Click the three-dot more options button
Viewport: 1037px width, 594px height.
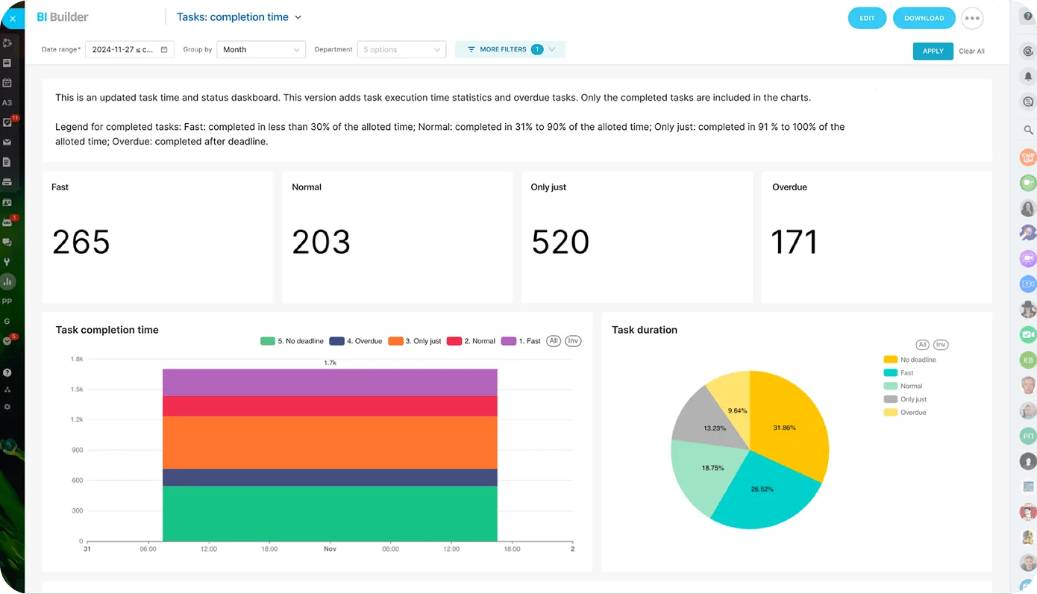[971, 19]
